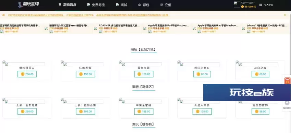
Task: Open the 背包 backpack page
Action: [x=144, y=5]
